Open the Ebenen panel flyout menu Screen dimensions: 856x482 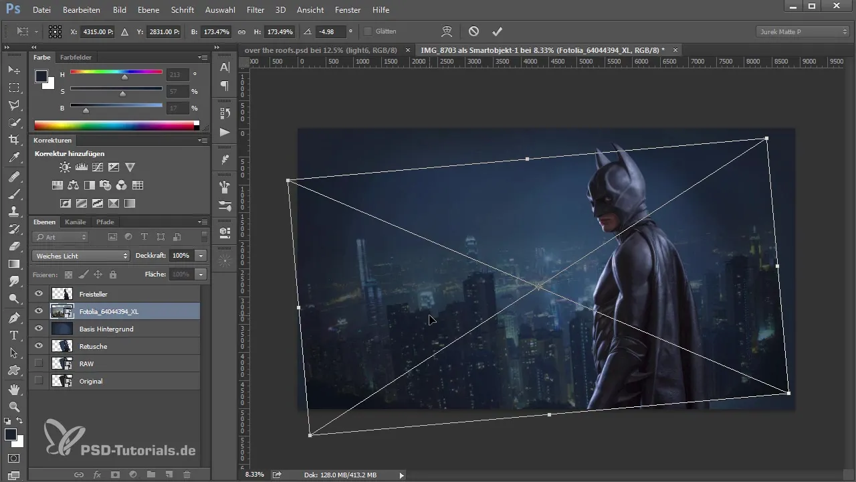(203, 222)
